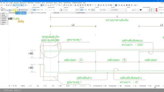
Task: Click the navigator icon at the tab bar's right end
Action: 161,13
